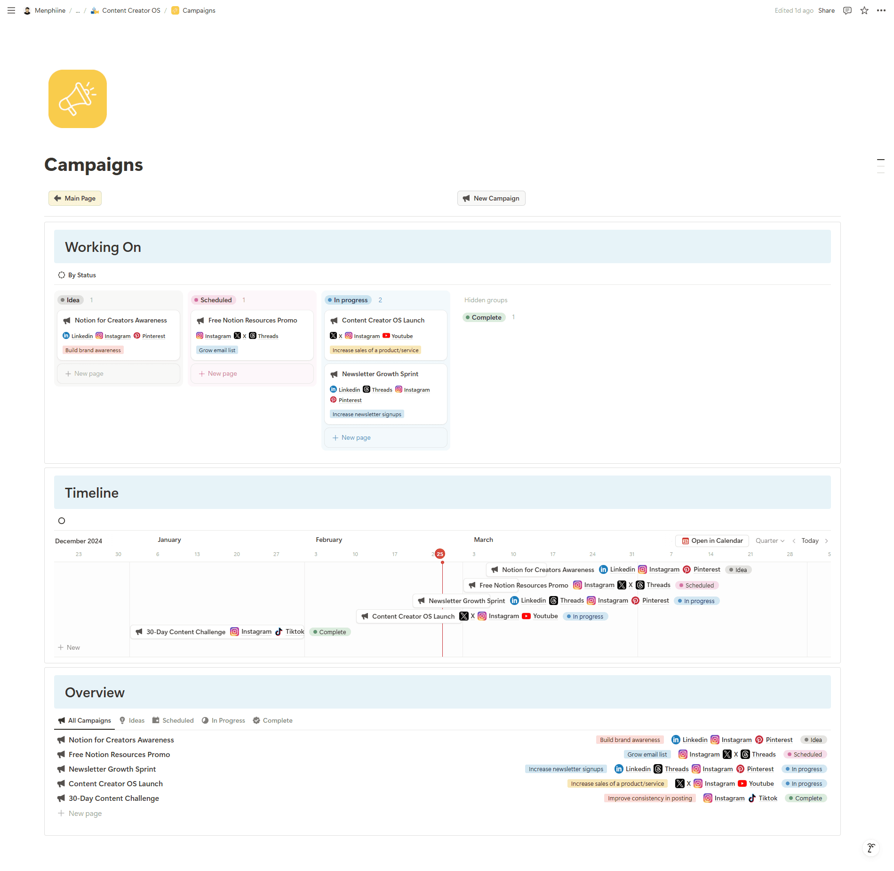The width and height of the screenshot is (894, 871).
Task: Click the page outline marker at right edge
Action: click(881, 166)
